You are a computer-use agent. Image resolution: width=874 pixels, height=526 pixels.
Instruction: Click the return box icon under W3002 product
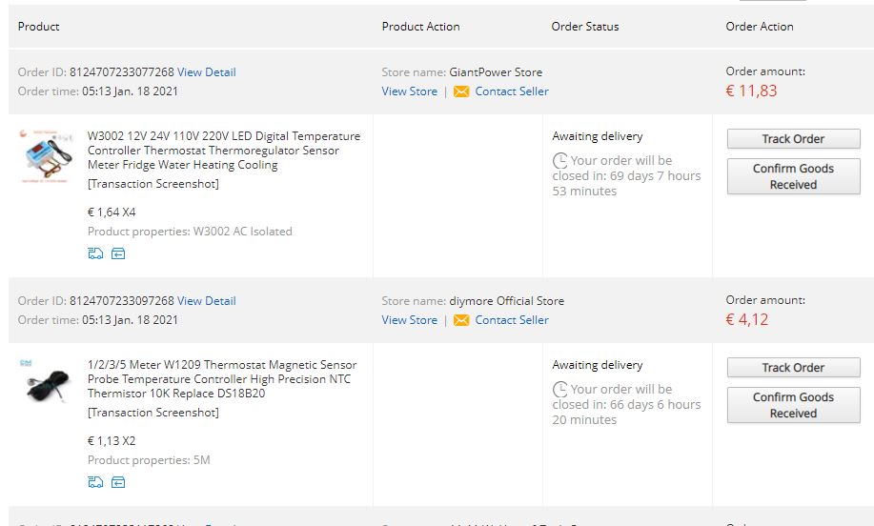pos(118,253)
